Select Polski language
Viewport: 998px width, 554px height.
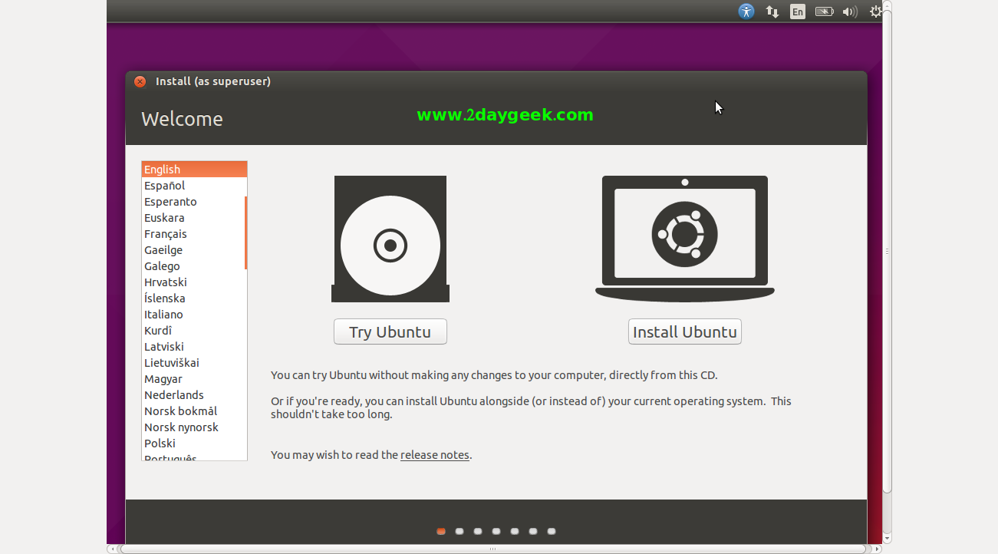pyautogui.click(x=193, y=444)
